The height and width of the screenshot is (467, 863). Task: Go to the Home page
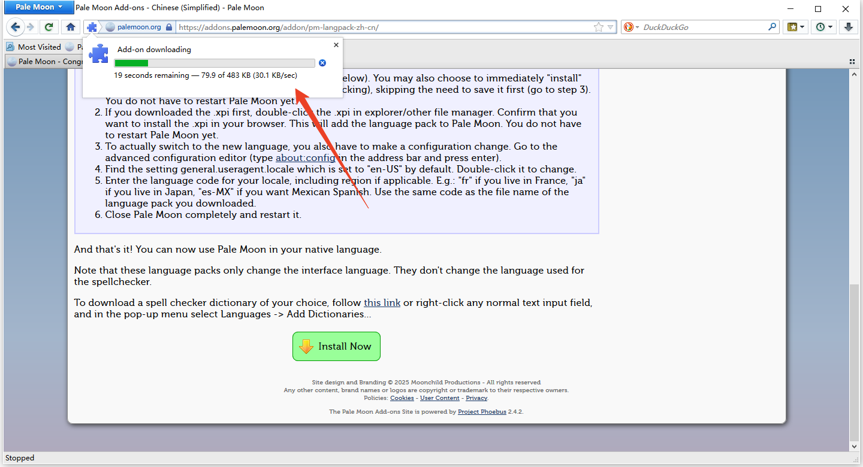[x=71, y=27]
